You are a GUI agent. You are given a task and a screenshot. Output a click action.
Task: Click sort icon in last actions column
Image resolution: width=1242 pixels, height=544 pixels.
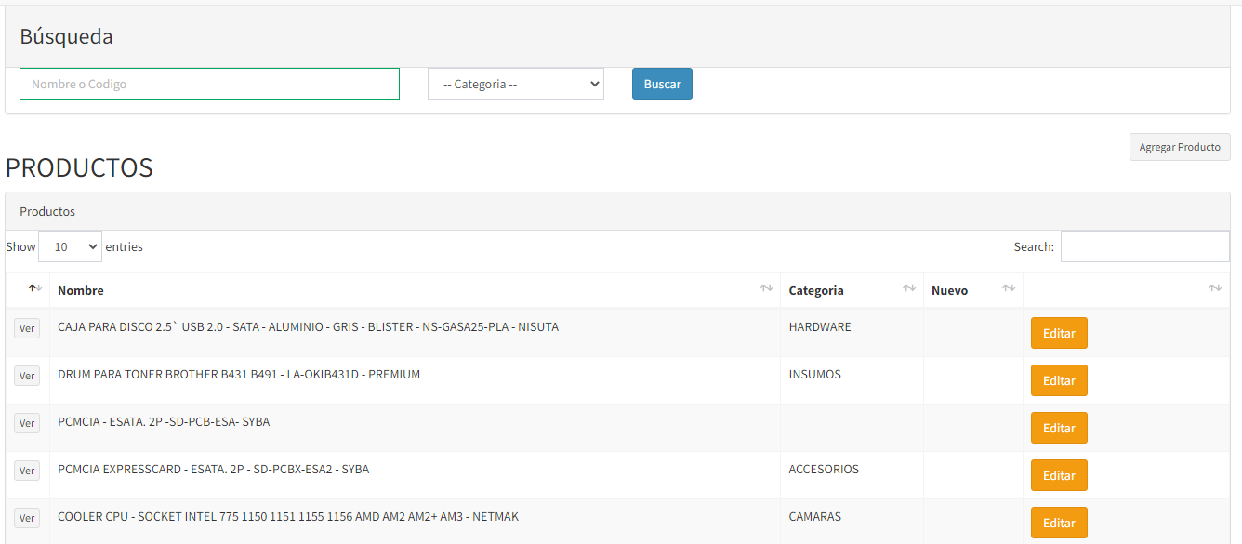point(1215,289)
